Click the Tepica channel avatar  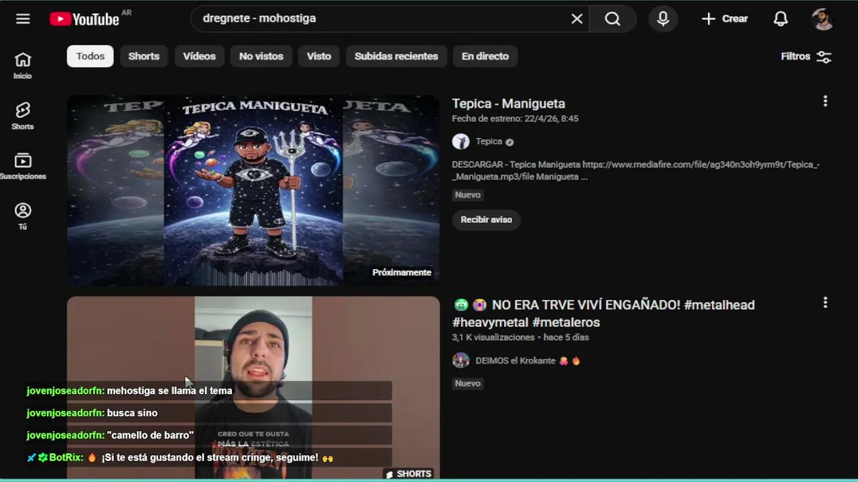pyautogui.click(x=461, y=141)
